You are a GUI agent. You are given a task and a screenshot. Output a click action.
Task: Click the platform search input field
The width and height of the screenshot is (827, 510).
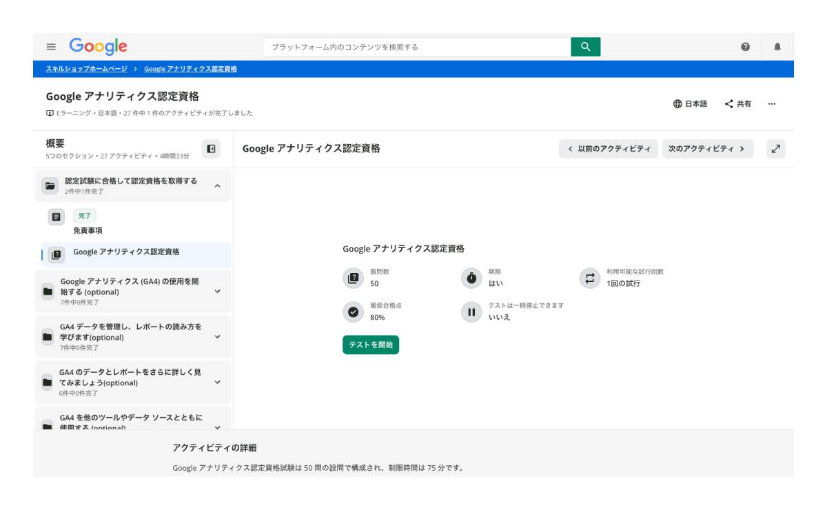[x=413, y=46]
